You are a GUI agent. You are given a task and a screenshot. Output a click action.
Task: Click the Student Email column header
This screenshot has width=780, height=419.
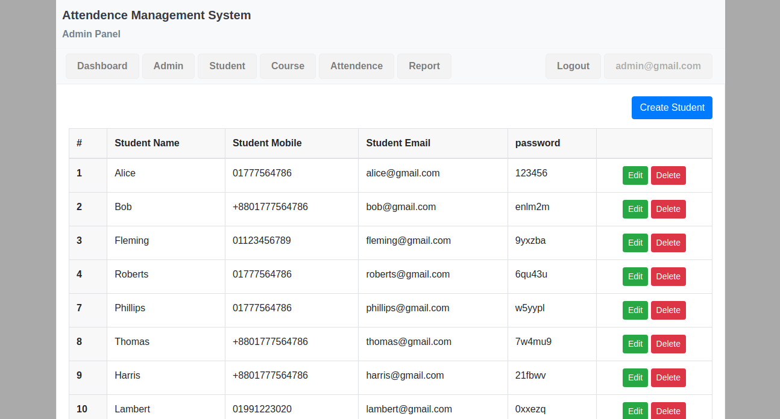(x=398, y=143)
